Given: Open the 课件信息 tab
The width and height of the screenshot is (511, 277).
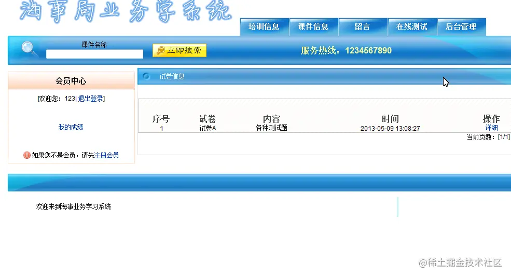Looking at the screenshot, I should point(313,27).
